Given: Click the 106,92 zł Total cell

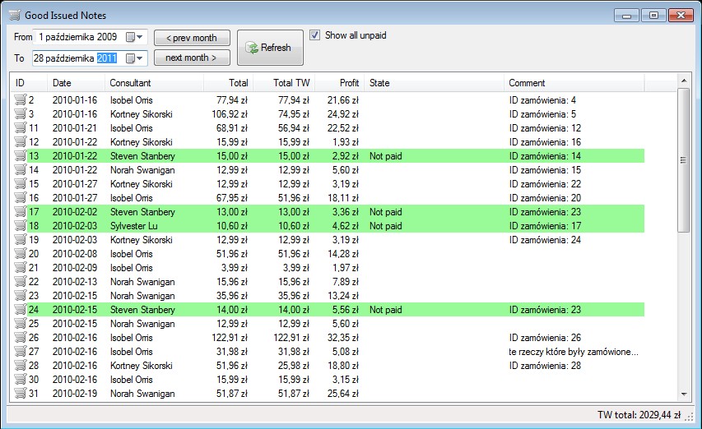Looking at the screenshot, I should coord(230,114).
